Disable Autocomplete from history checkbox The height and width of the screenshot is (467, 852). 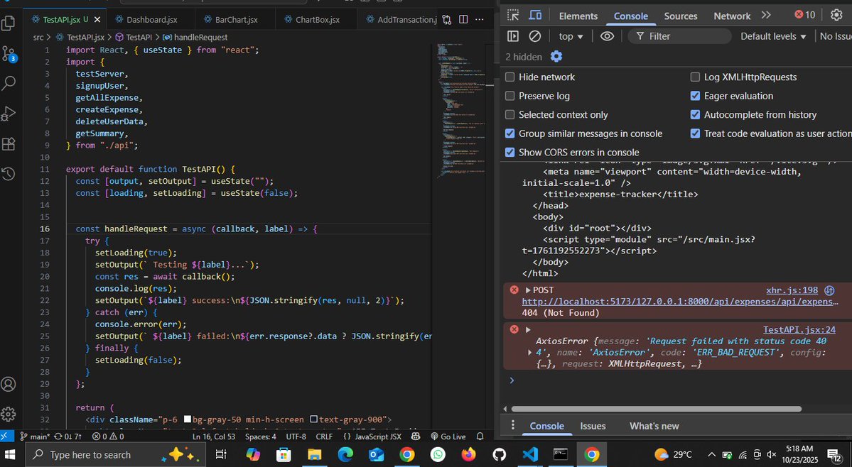(695, 114)
